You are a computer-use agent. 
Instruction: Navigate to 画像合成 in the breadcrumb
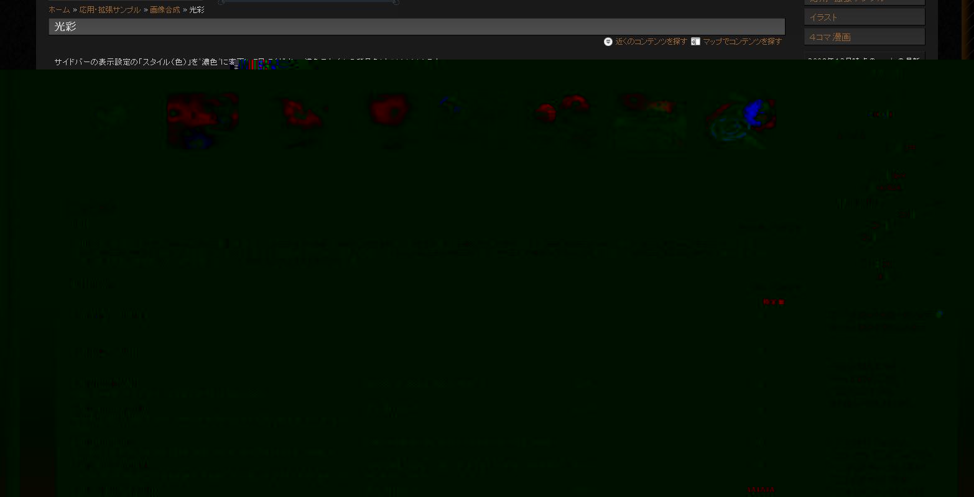pyautogui.click(x=165, y=10)
